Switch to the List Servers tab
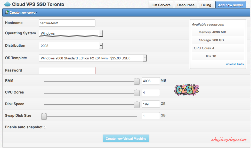The width and height of the screenshot is (251, 148). pos(161,5)
